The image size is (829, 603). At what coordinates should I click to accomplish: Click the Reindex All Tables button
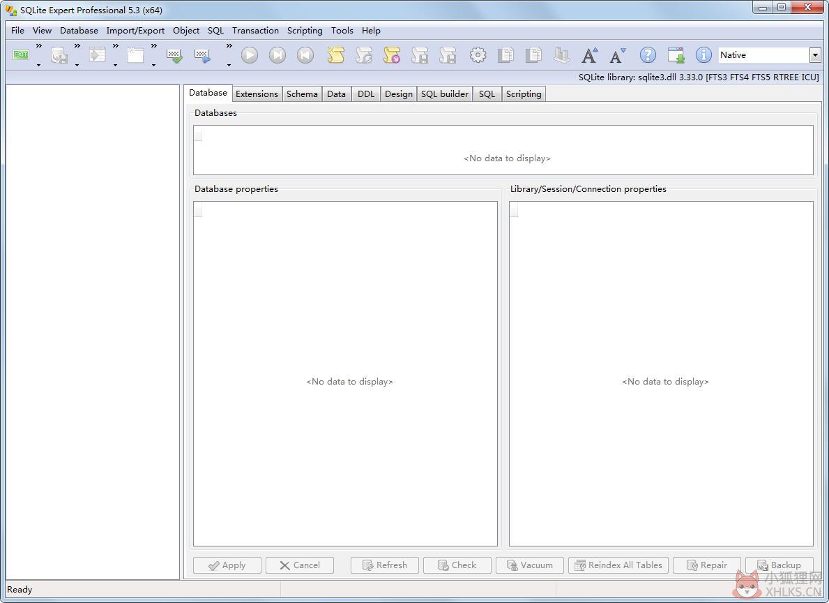pyautogui.click(x=618, y=565)
